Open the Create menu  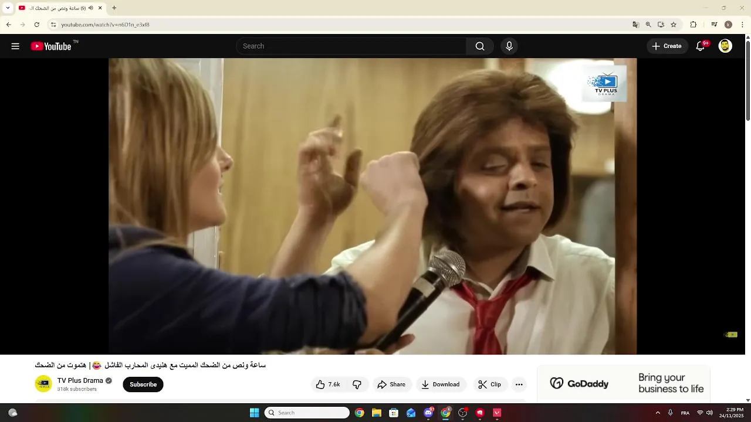coord(667,46)
